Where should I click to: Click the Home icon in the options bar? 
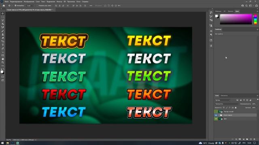coord(4,6)
